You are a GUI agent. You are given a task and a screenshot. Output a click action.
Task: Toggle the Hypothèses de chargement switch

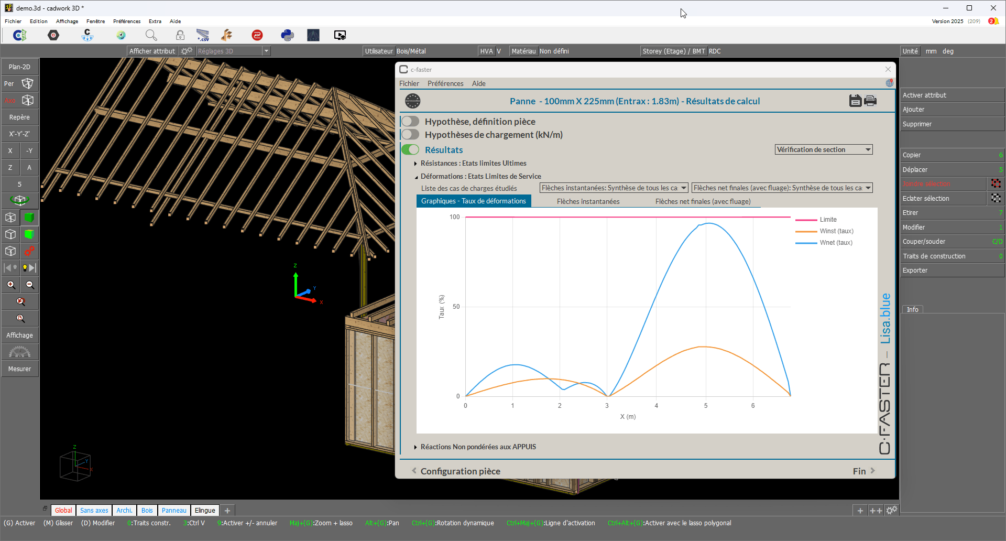coord(410,135)
